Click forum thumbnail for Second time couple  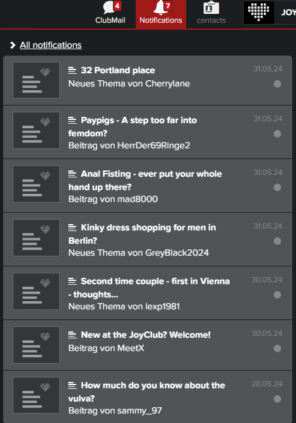36,291
